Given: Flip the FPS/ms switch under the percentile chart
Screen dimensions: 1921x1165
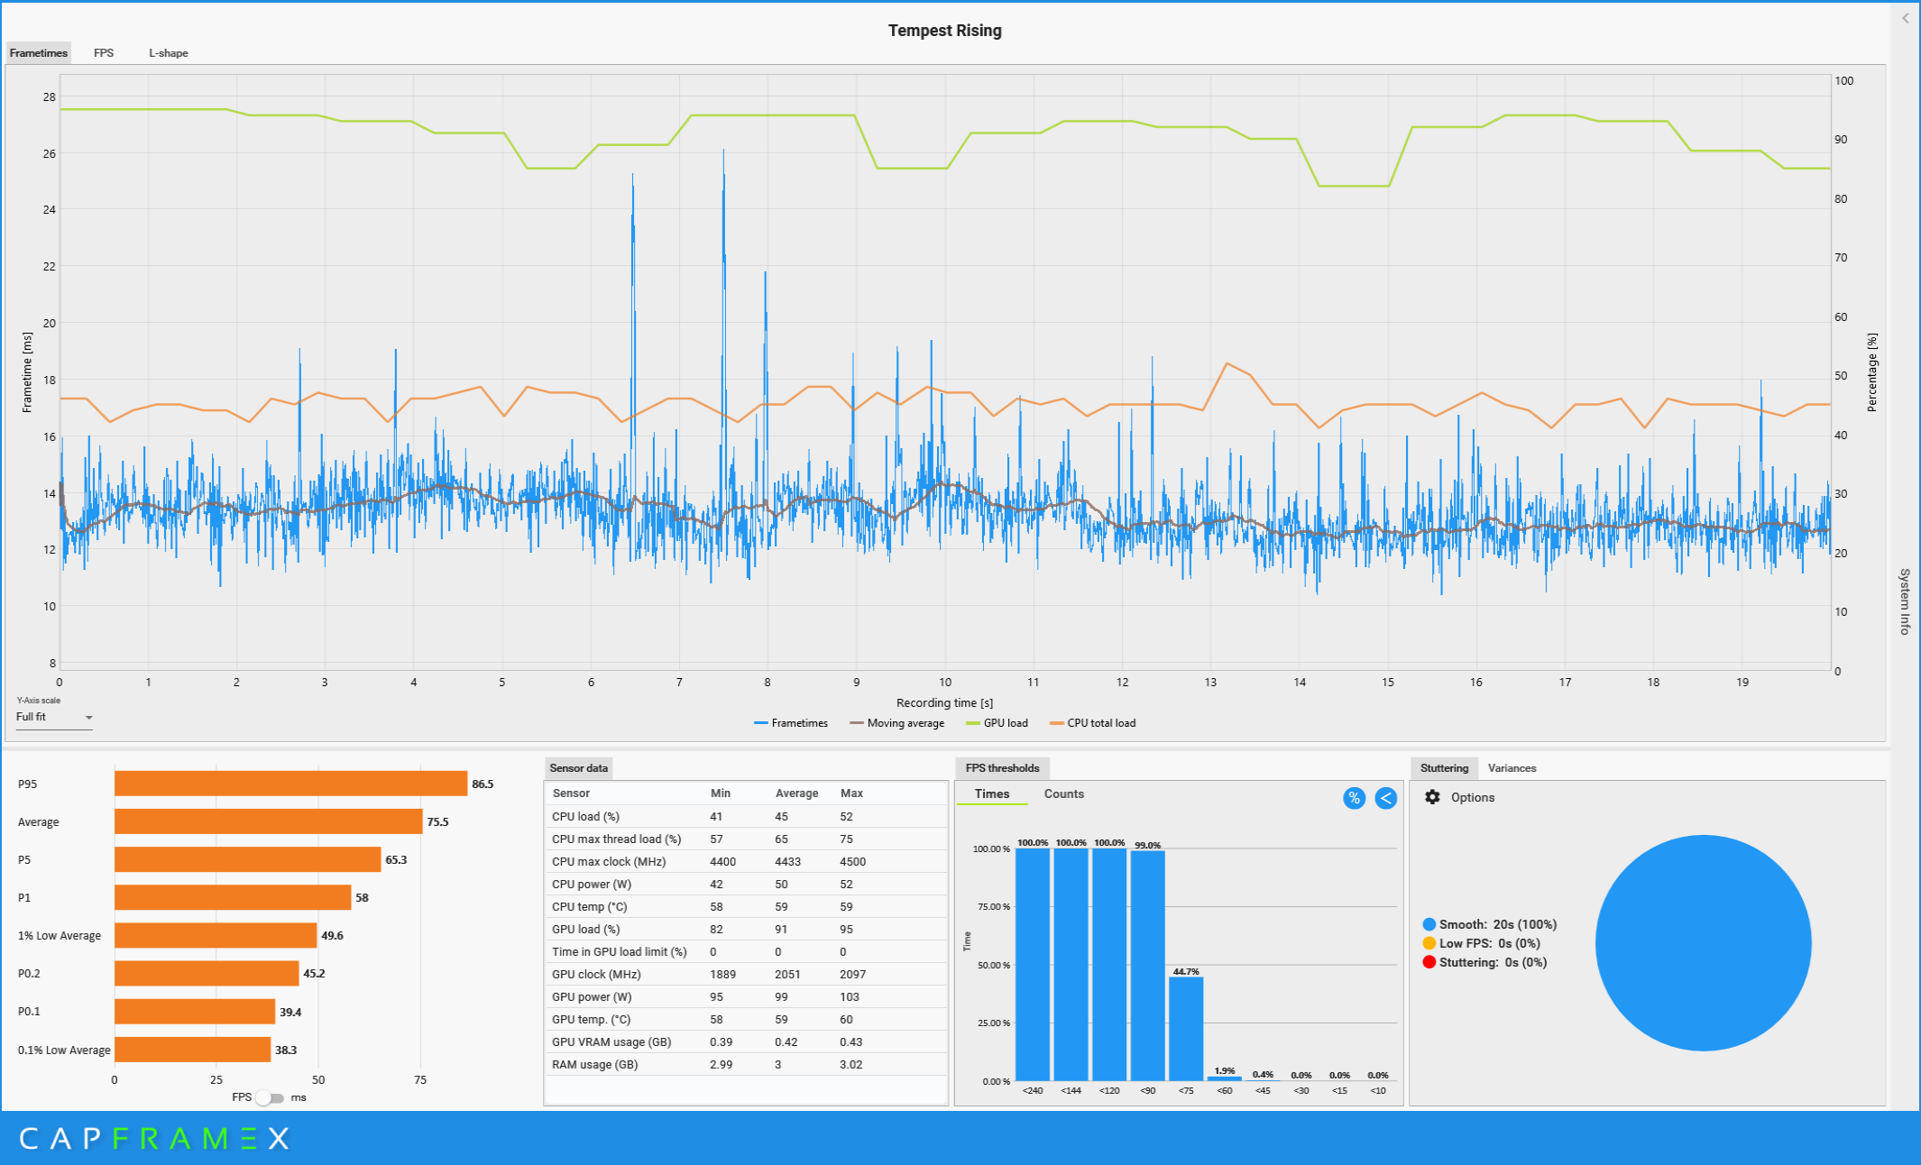Looking at the screenshot, I should tap(267, 1097).
